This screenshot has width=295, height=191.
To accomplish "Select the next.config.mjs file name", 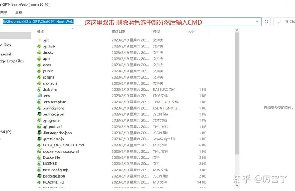I will coord(56,170).
